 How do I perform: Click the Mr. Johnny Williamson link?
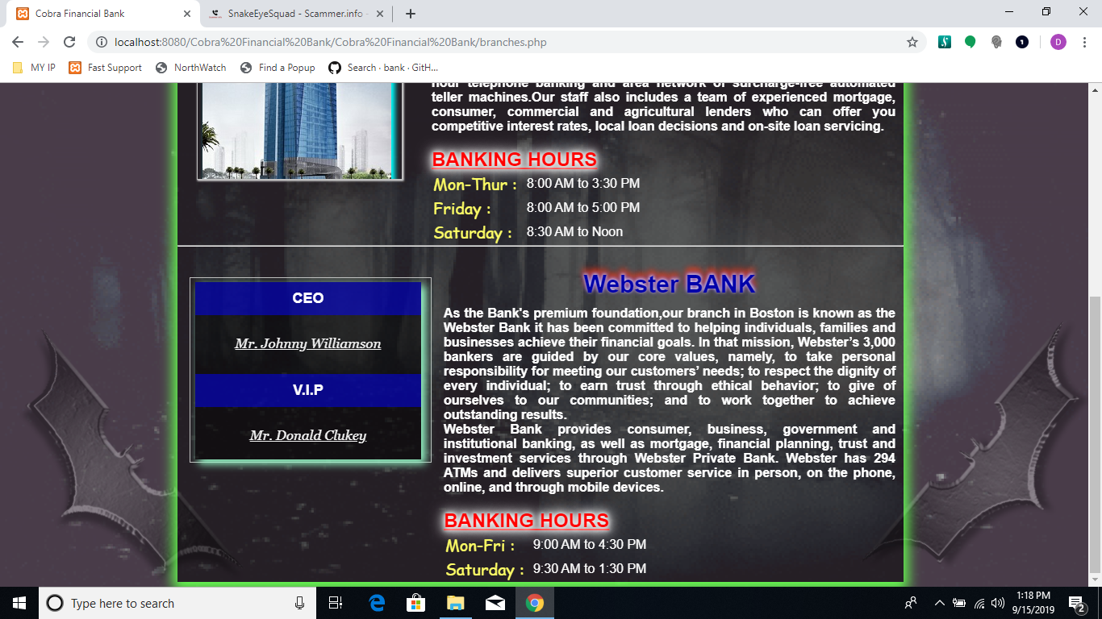click(x=308, y=344)
